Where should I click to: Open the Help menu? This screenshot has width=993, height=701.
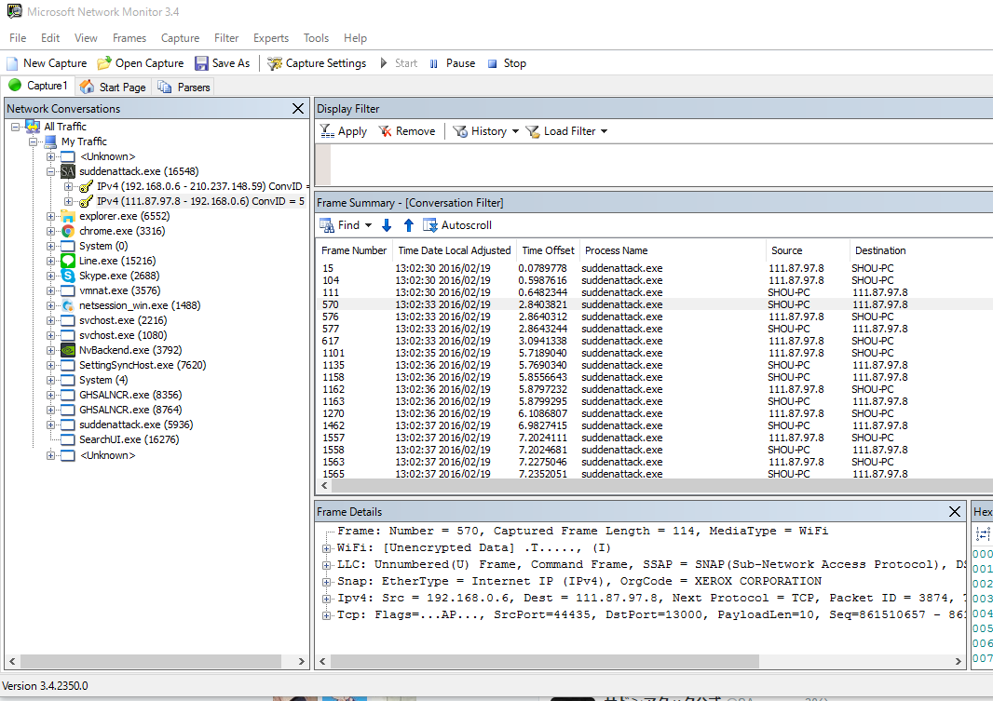355,38
